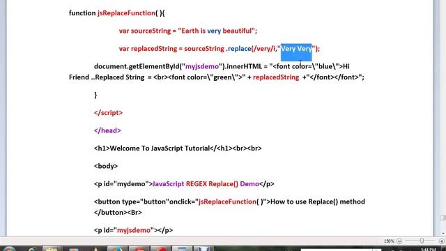This screenshot has height=251, width=446.
Task: Click the blue ".replace" method text
Action: coord(238,49)
